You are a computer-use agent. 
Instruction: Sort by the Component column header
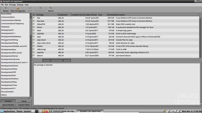64,15
